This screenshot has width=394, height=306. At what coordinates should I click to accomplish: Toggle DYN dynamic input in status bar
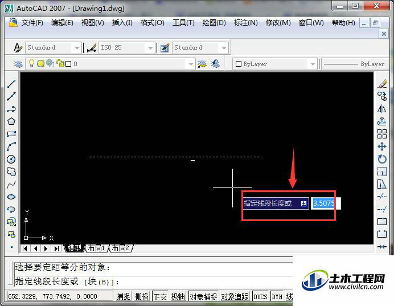277,297
